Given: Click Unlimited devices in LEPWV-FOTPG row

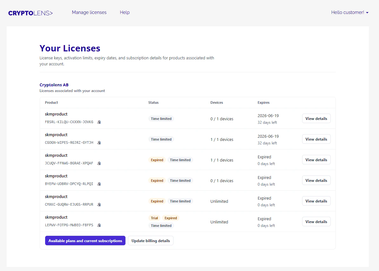Looking at the screenshot, I should pos(219,222).
